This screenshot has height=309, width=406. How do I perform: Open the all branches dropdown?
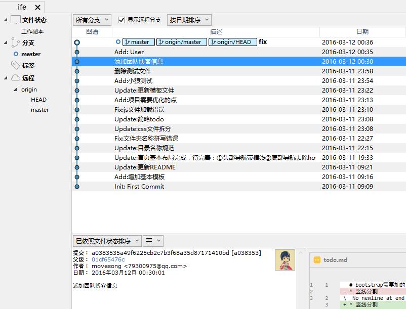pos(92,20)
